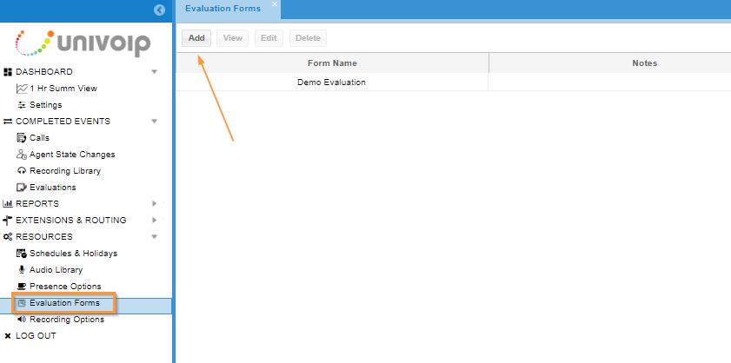The height and width of the screenshot is (363, 731).
Task: Click the UniVoIP logo
Action: point(83,43)
